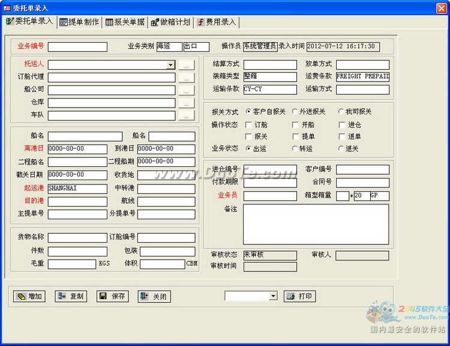Click the 订舱代理 input field
The image size is (450, 346).
112,77
